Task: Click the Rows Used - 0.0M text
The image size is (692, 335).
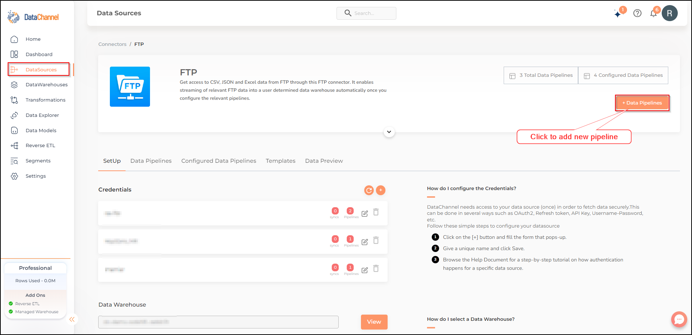Action: pos(35,281)
